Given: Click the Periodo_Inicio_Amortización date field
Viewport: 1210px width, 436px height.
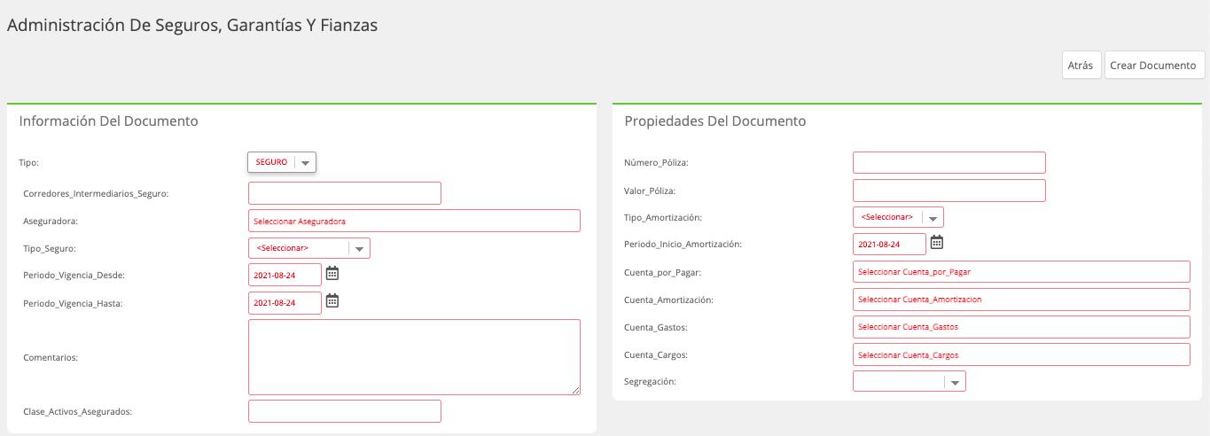Looking at the screenshot, I should coord(889,244).
